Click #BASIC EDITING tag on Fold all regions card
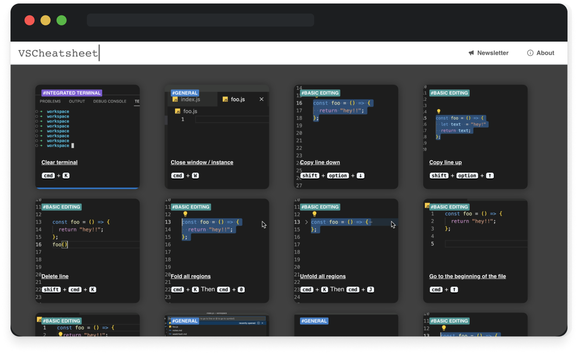The width and height of the screenshot is (578, 354). click(x=191, y=207)
